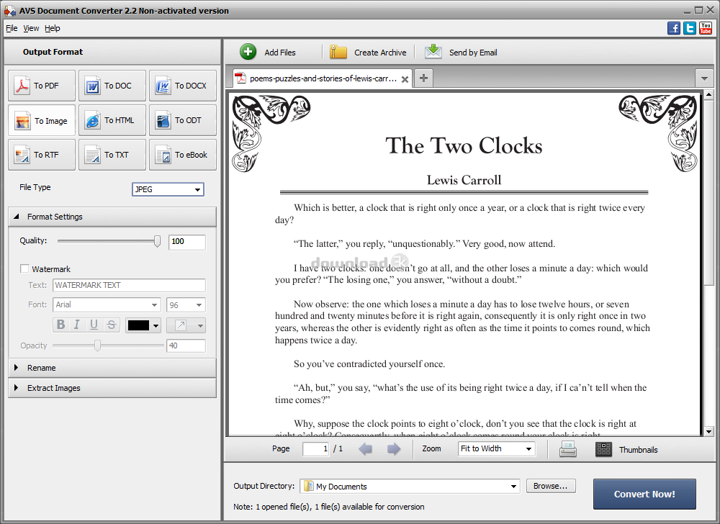Screen dimensions: 720x524
Task: Click the Convert Now! button
Action: pos(644,494)
